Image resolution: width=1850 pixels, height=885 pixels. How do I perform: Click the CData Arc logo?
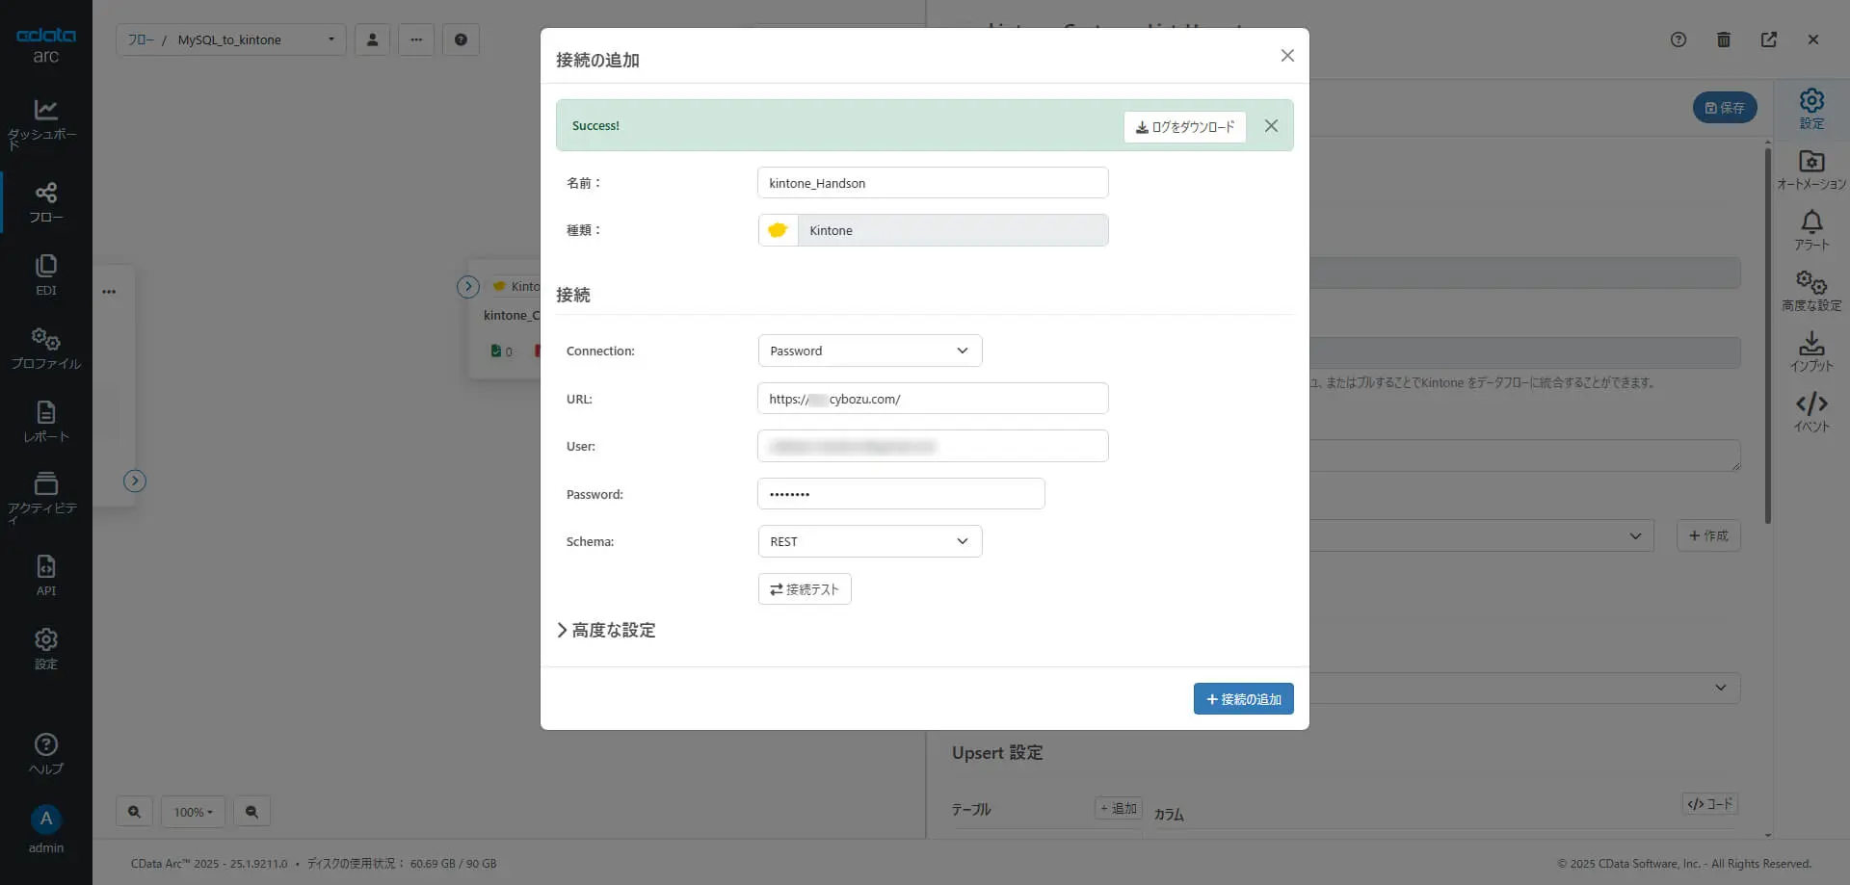45,44
